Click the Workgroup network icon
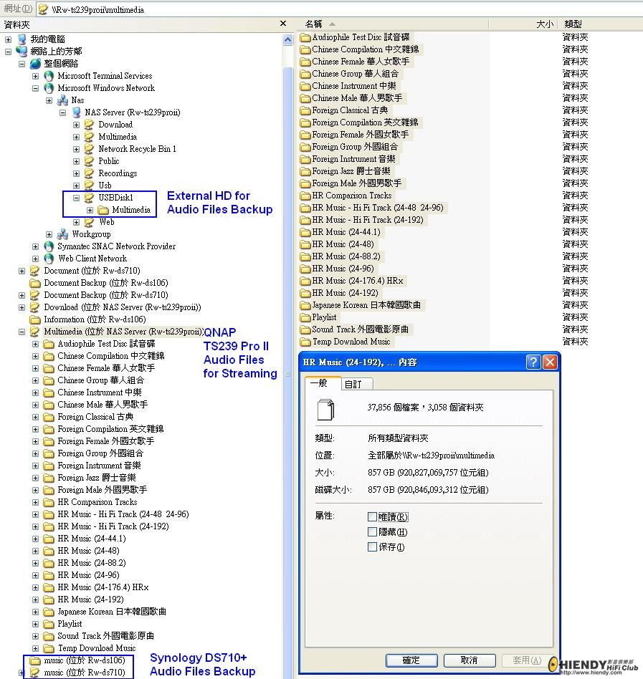 pyautogui.click(x=63, y=234)
